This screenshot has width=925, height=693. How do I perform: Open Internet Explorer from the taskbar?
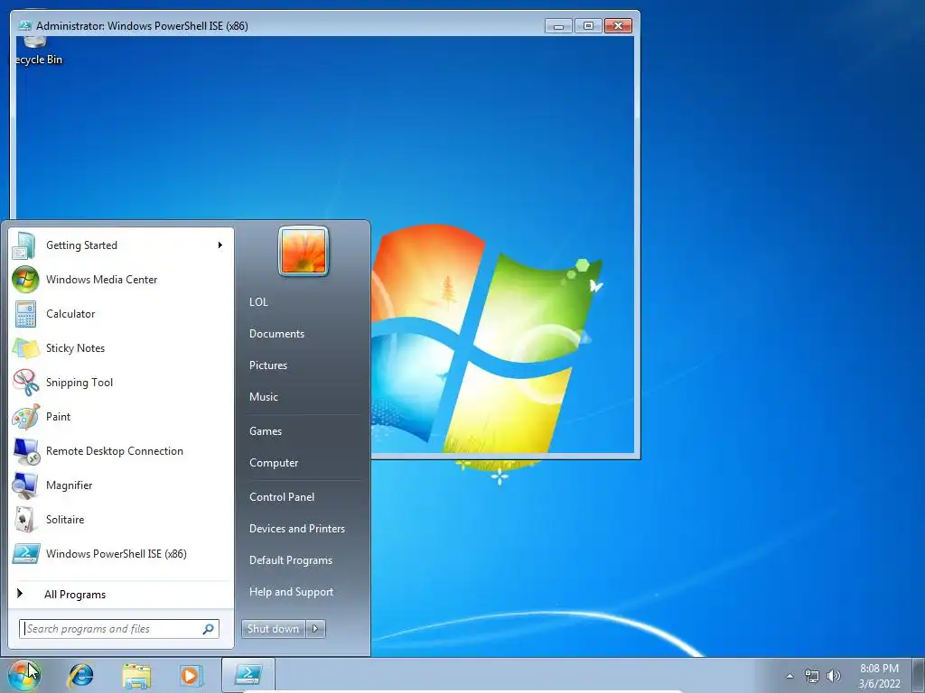click(x=80, y=675)
